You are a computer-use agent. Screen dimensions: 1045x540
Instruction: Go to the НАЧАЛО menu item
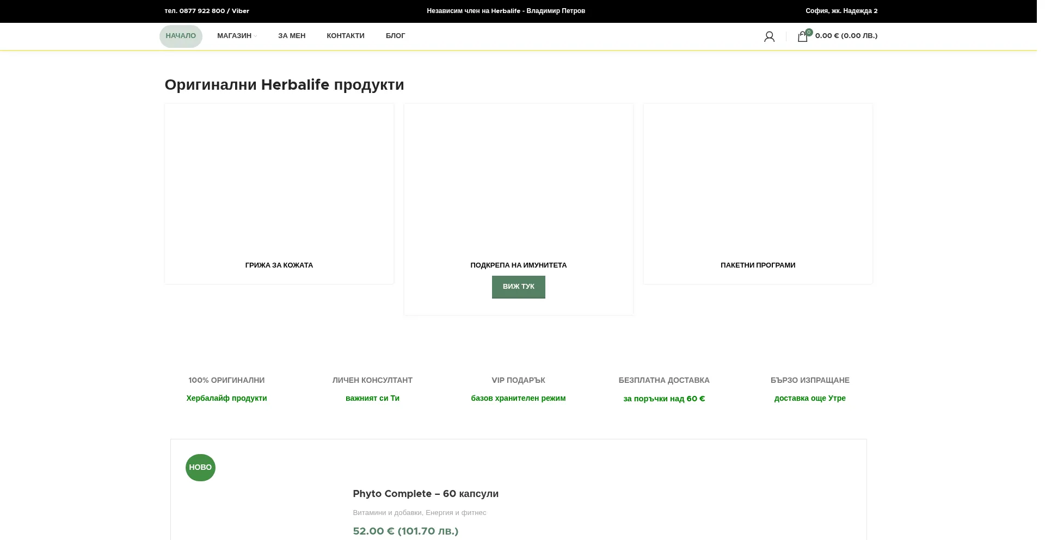[x=181, y=36]
